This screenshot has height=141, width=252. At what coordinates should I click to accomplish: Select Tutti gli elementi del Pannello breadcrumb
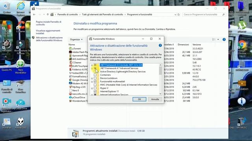[x=102, y=14]
